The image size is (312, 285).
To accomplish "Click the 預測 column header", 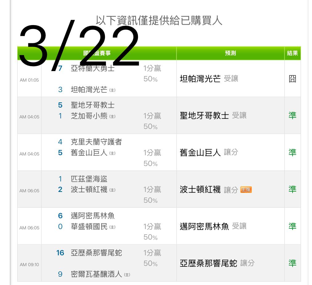I will (x=231, y=53).
